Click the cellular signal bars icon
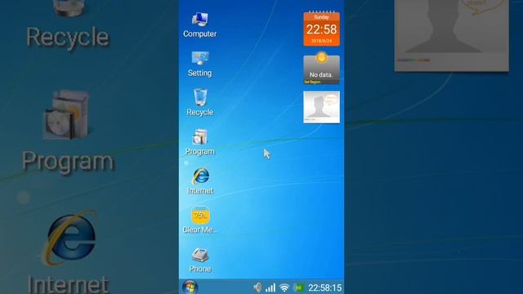523x294 pixels. [270, 287]
